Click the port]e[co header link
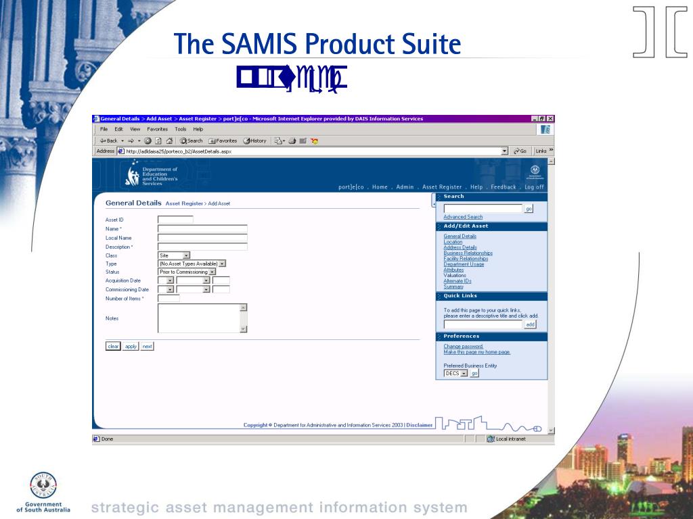693x519 pixels. 351,187
